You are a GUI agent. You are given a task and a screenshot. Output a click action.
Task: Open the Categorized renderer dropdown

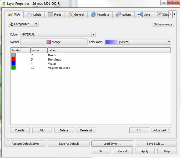[36, 24]
